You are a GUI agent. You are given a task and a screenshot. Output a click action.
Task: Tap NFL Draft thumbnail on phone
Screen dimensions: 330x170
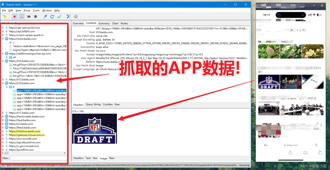point(269,82)
